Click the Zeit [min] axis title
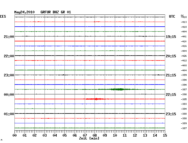 point(89,138)
